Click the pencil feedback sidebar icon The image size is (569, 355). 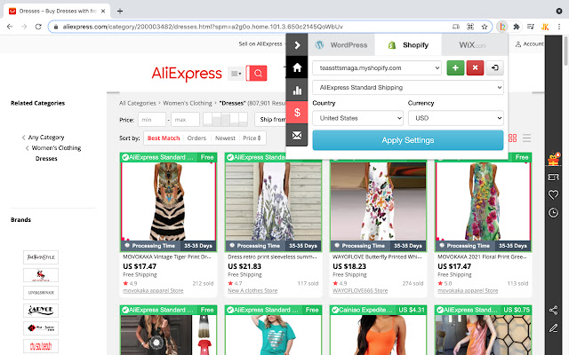pos(553,328)
